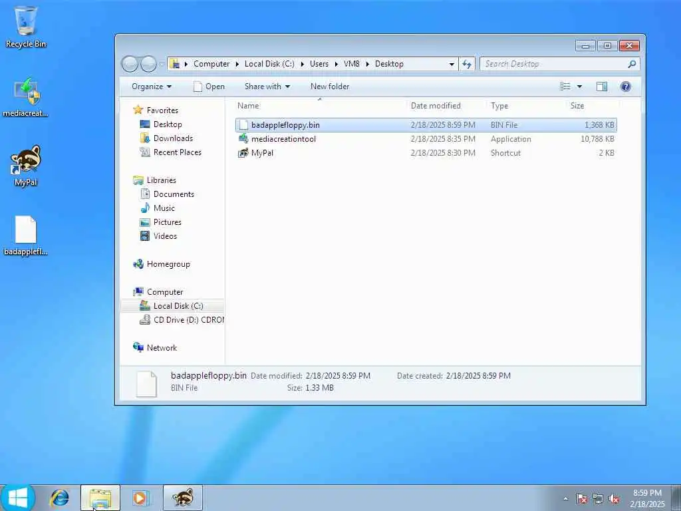Screen dimensions: 681x511
Task: Select Favorites in the navigation pane
Action: click(x=156, y=110)
